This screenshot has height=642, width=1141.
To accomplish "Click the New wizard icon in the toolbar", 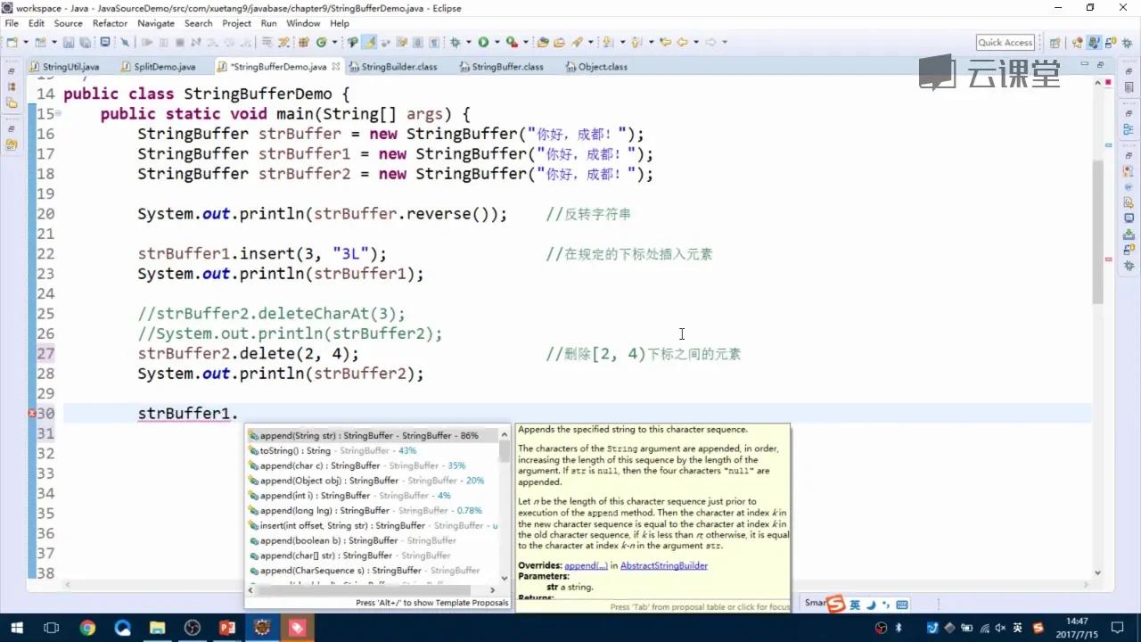I will coord(10,42).
